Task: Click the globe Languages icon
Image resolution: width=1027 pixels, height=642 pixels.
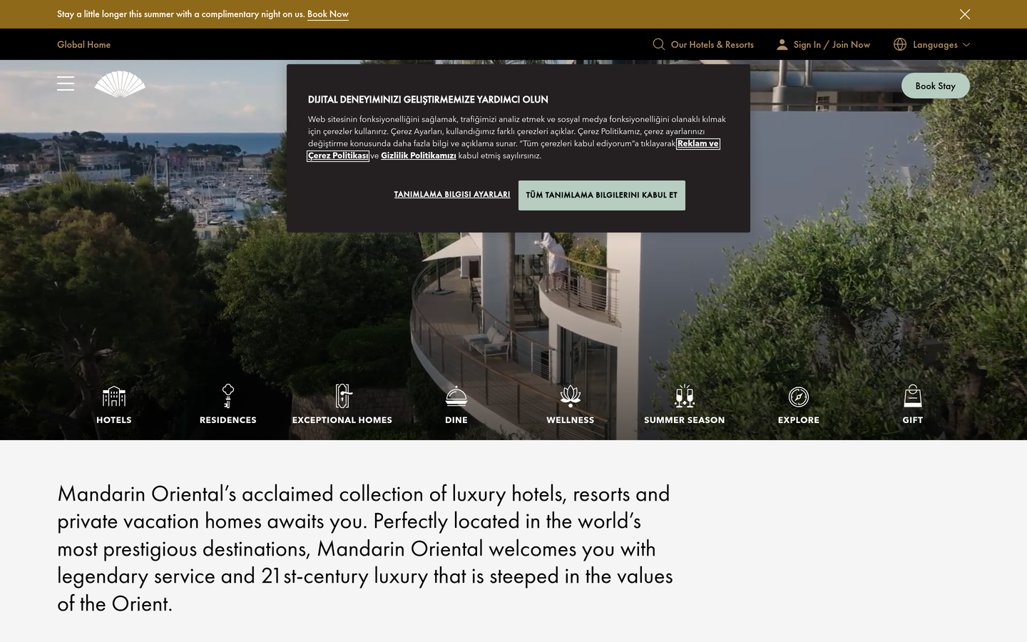Action: [900, 44]
